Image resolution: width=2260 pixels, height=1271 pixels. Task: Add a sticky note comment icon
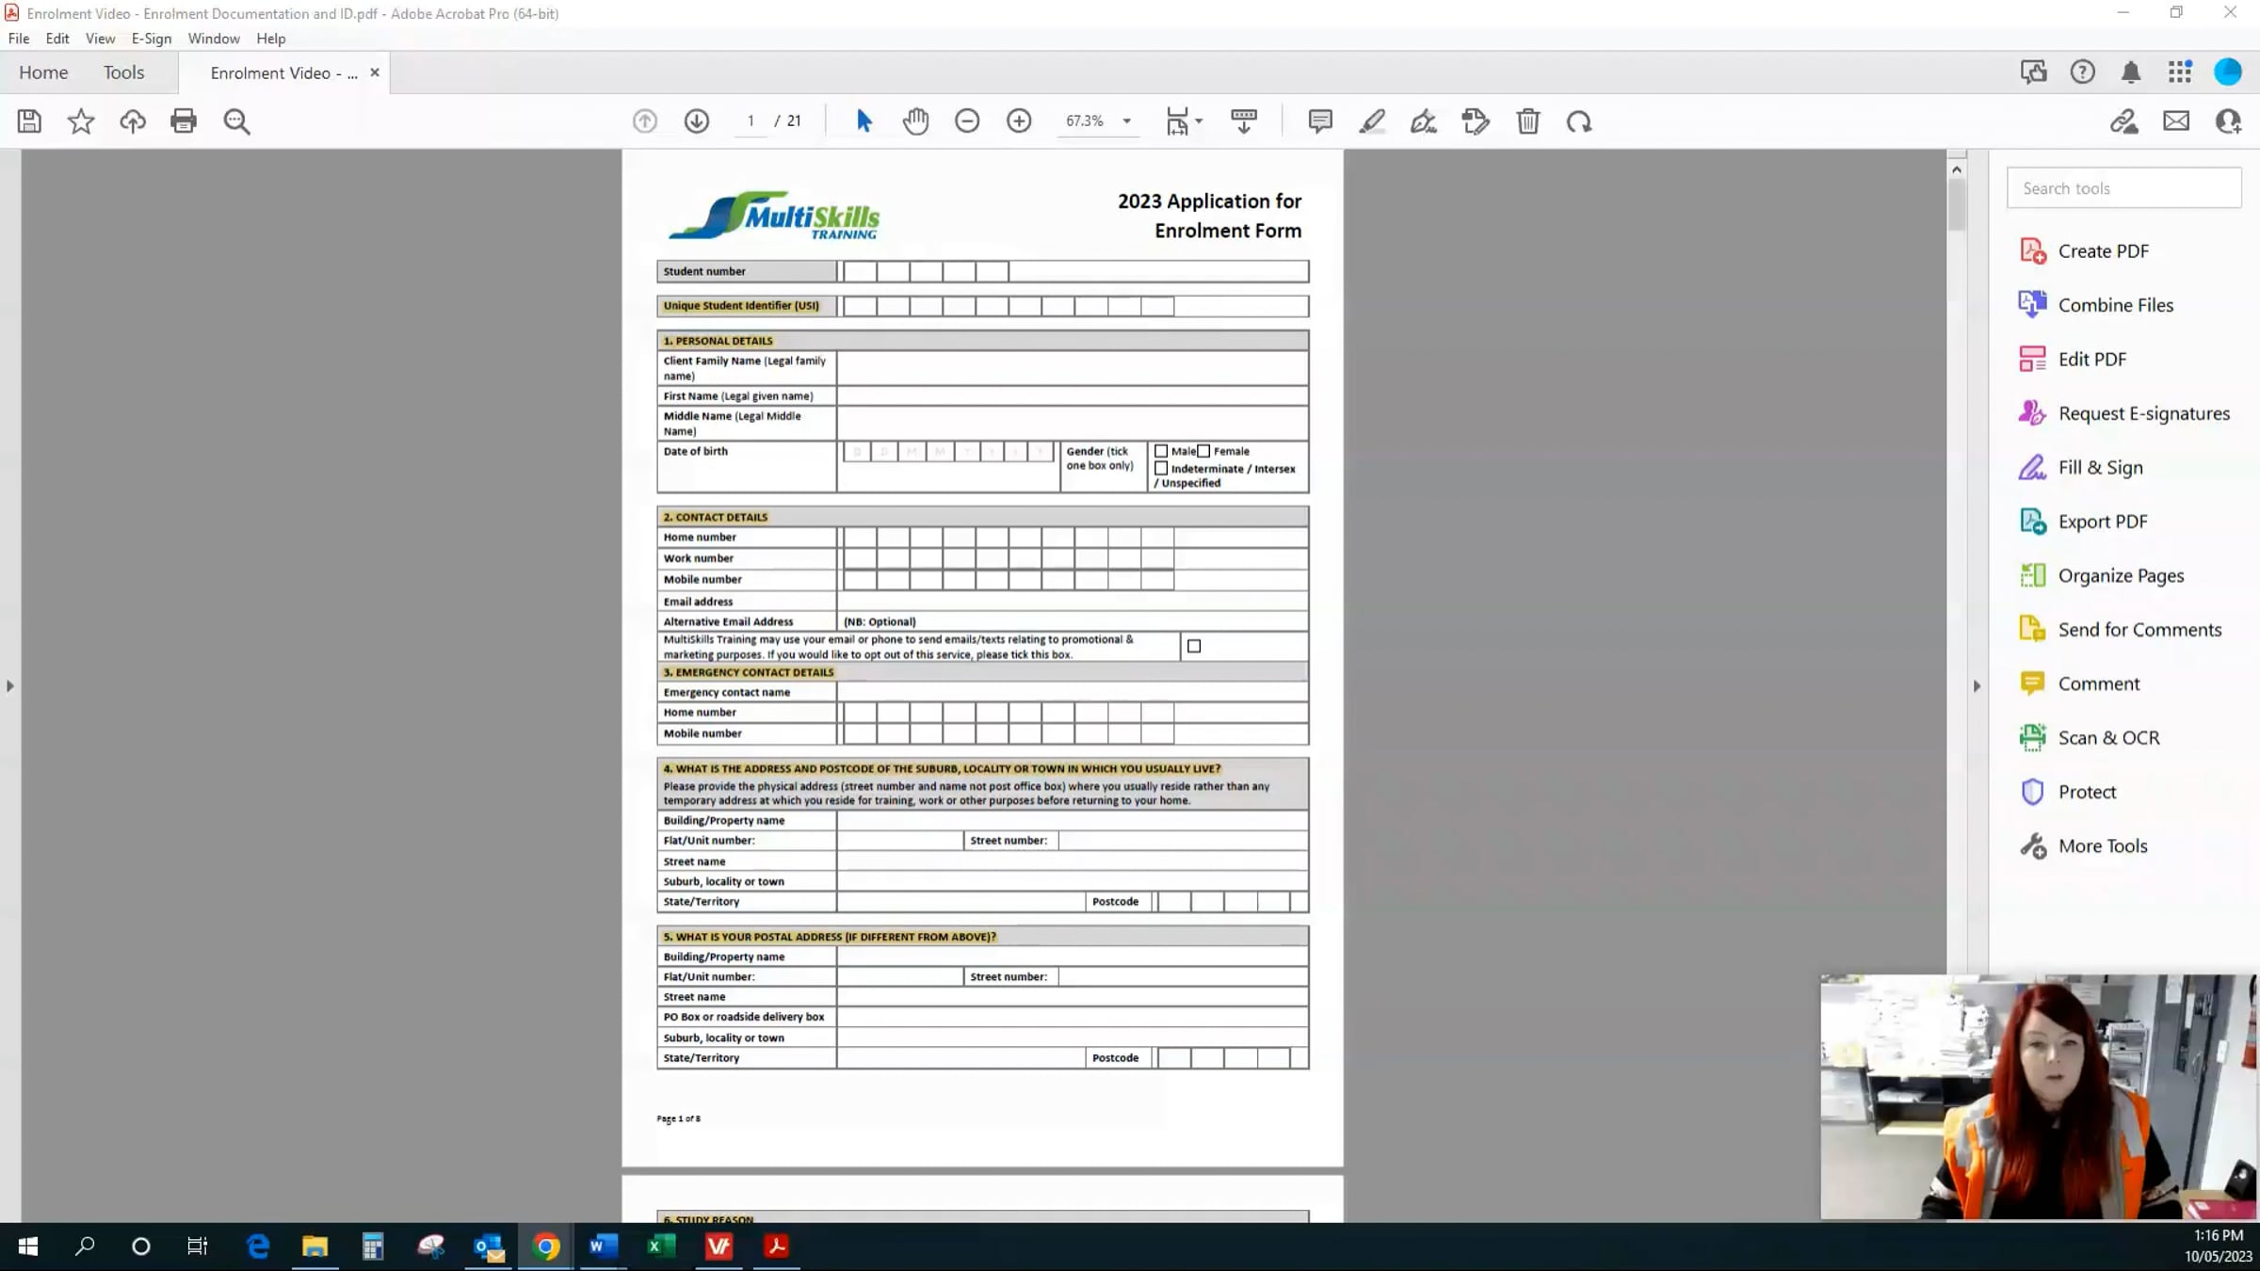1320,121
